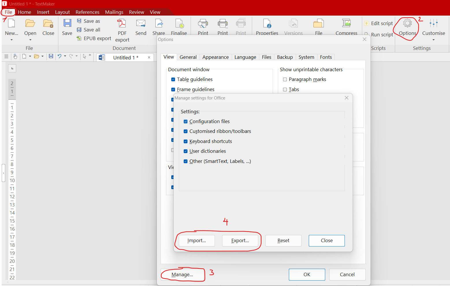Click the Manage... button
This screenshot has width=450, height=286.
(x=182, y=275)
